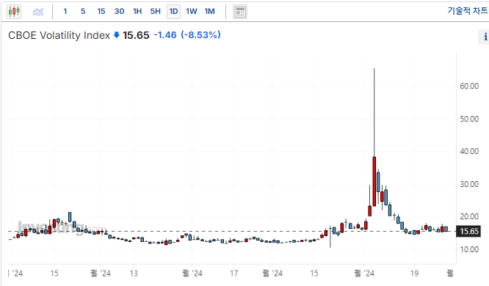Click the -1.46 change value
This screenshot has height=286, width=489.
tap(165, 35)
